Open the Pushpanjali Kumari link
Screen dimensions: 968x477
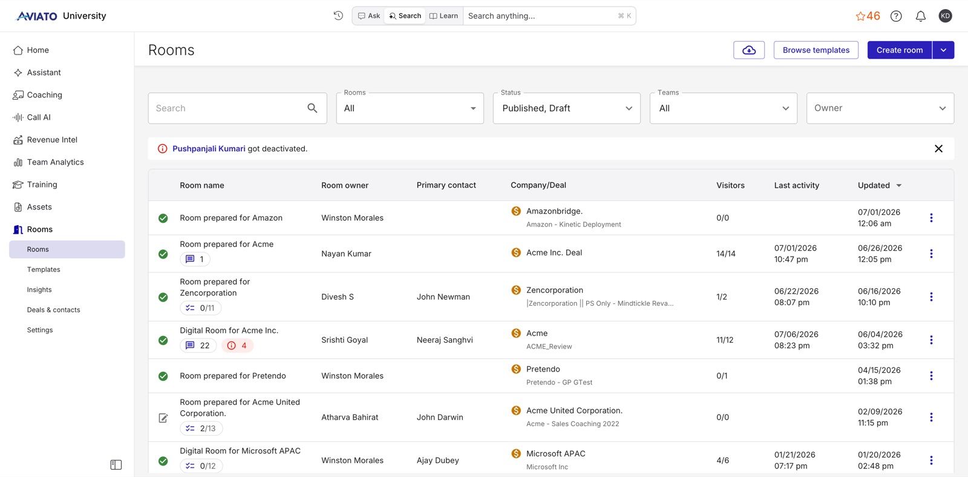pyautogui.click(x=209, y=149)
